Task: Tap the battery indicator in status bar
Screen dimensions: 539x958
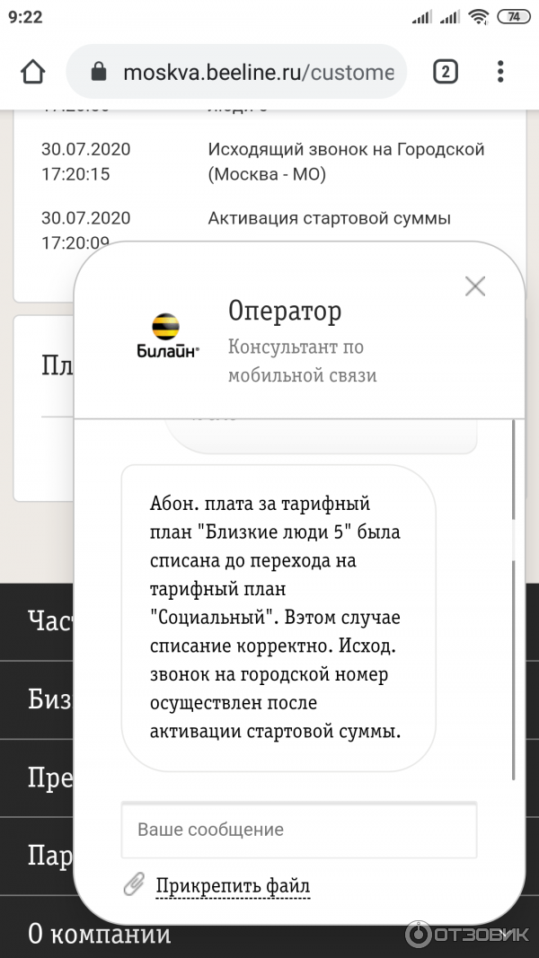Action: (513, 17)
